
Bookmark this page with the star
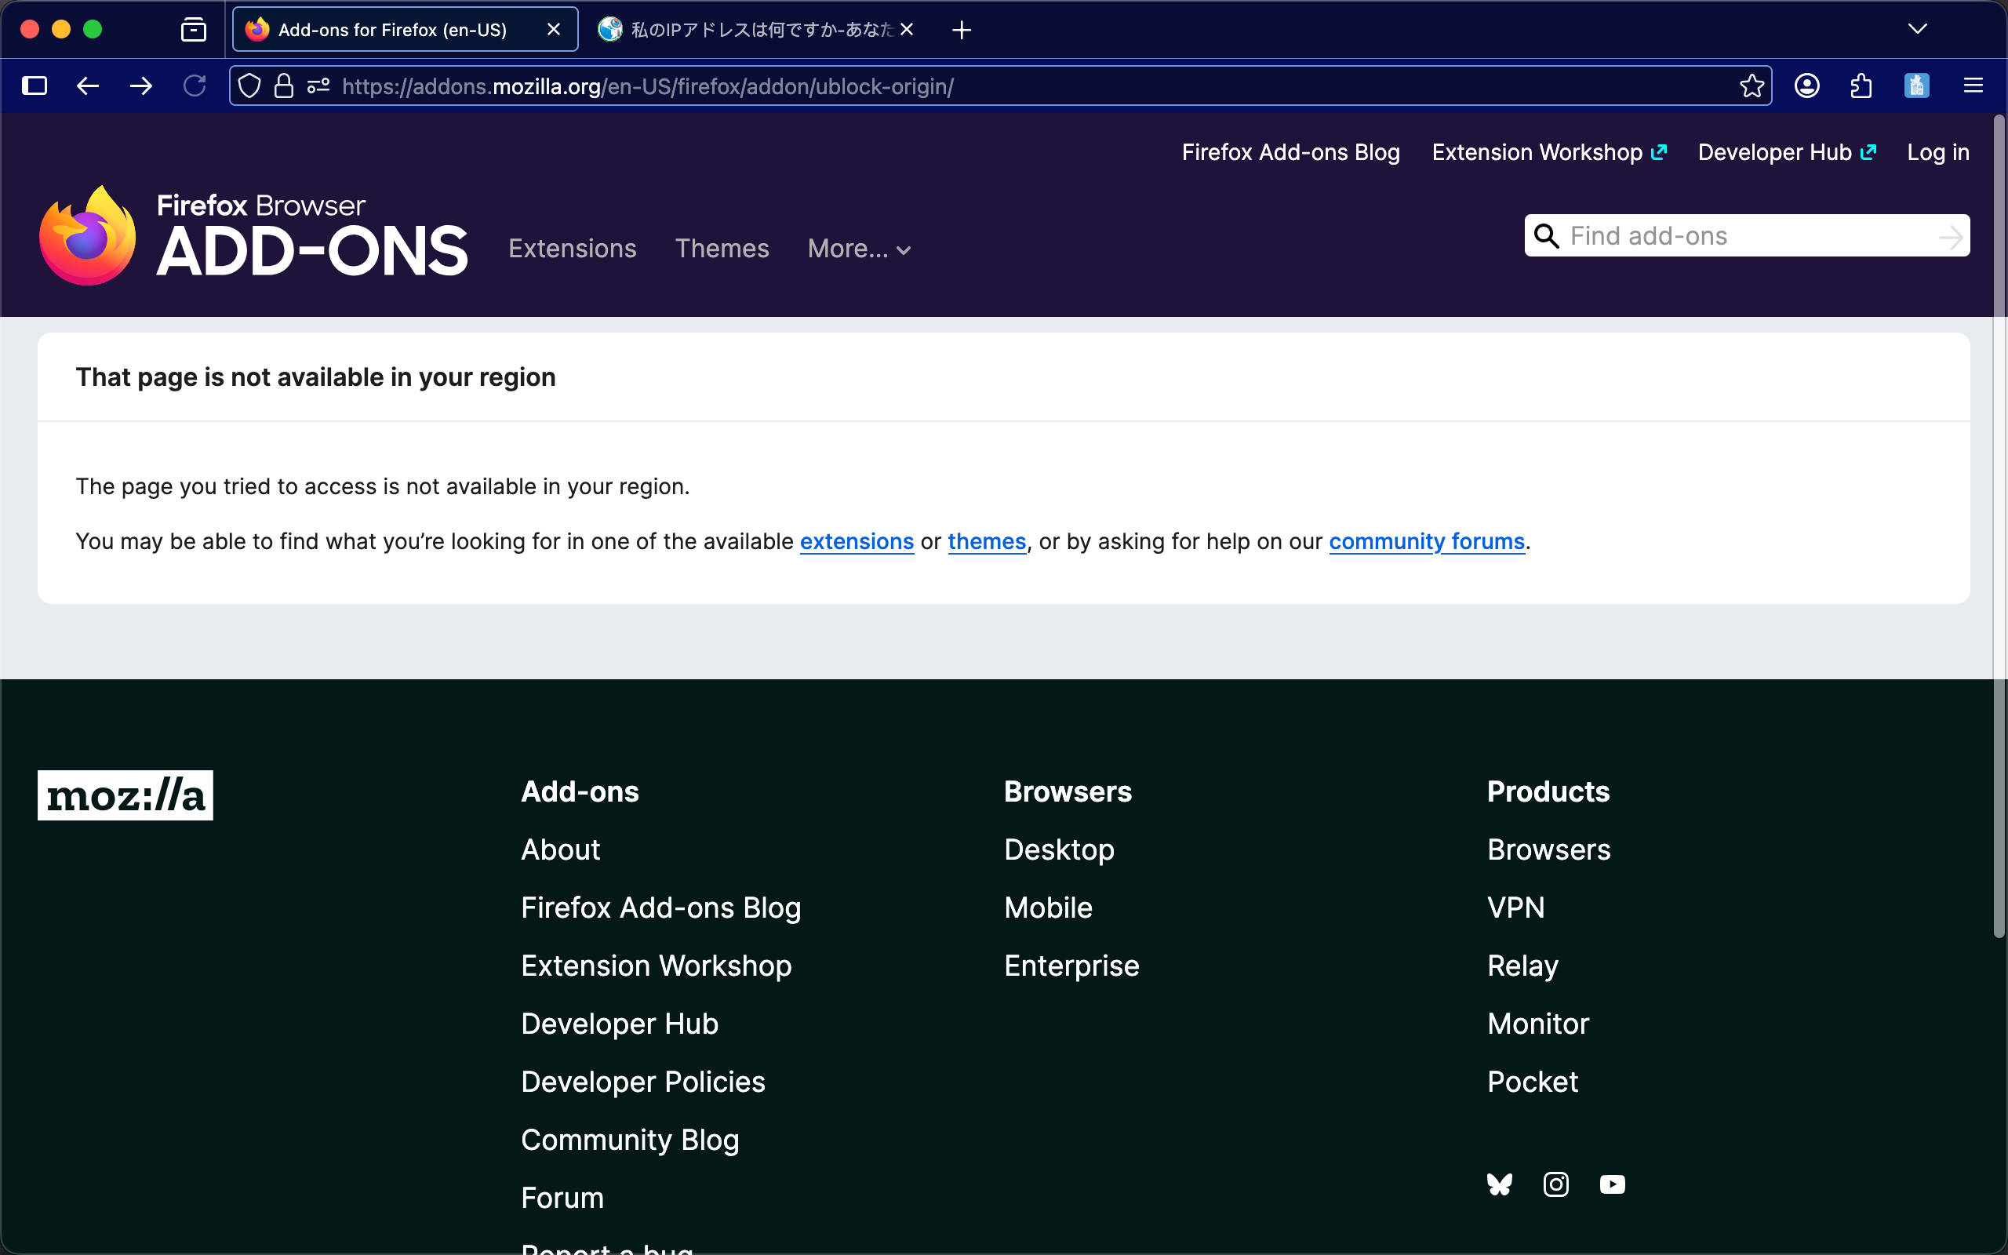tap(1752, 85)
